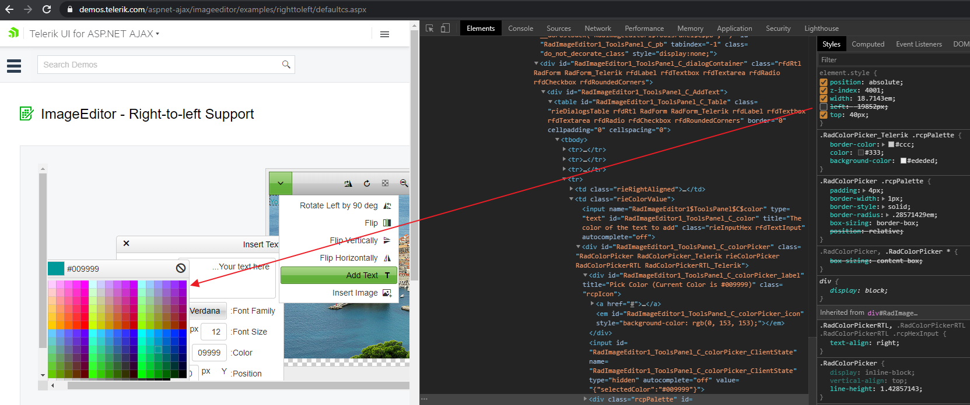Click the #333 color swatch in Styles
The height and width of the screenshot is (405, 970).
pyautogui.click(x=860, y=152)
